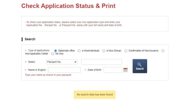
Task: Focus the passport number text field
Action: pos(102,62)
